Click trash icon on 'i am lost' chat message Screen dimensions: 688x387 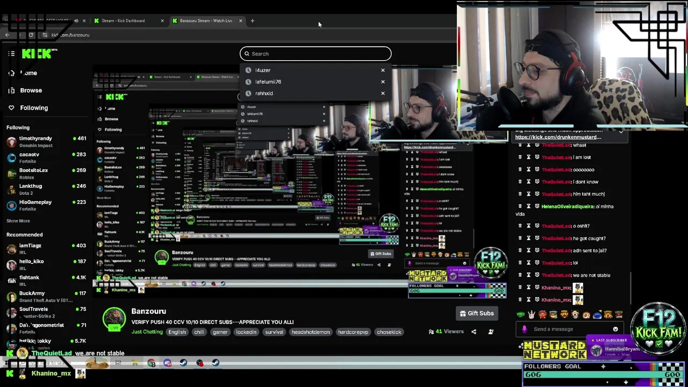click(x=520, y=157)
